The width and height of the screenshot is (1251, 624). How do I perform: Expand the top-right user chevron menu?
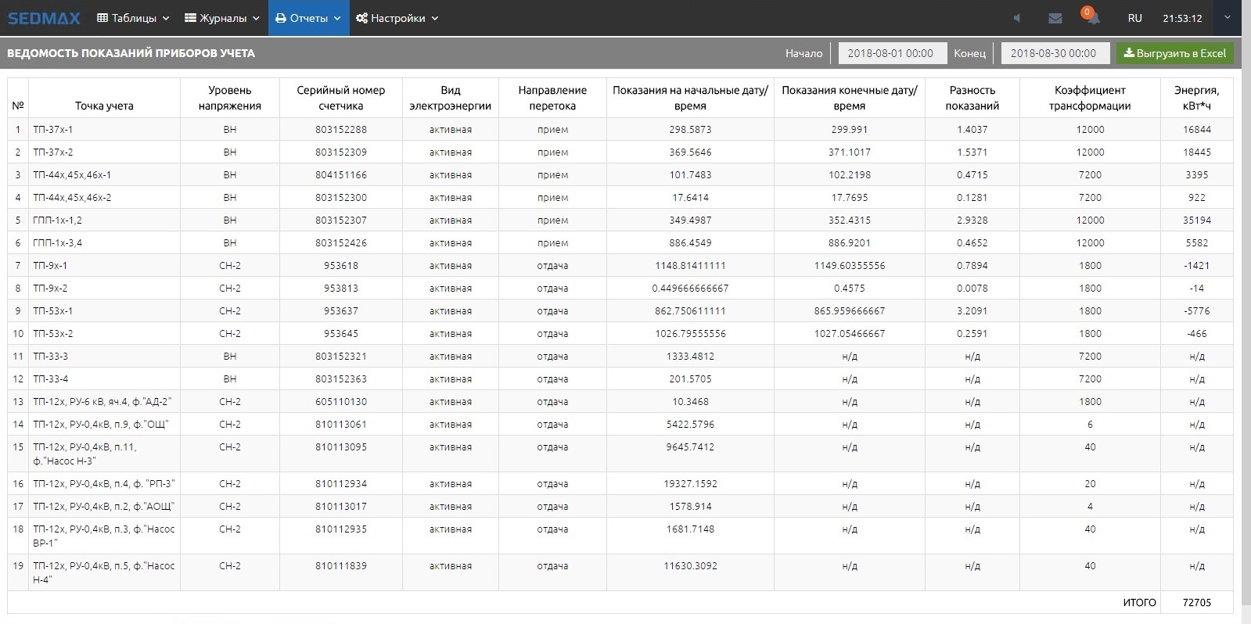pos(1227,17)
